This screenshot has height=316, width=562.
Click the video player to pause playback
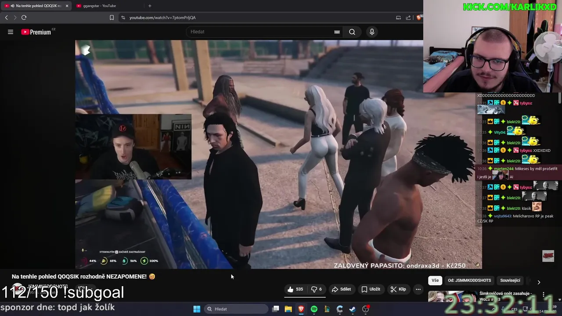click(278, 154)
